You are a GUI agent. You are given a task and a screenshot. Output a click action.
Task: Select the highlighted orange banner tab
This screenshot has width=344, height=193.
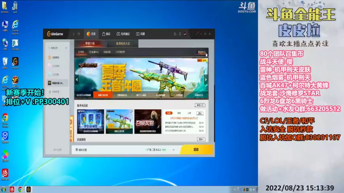pyautogui.click(x=103, y=95)
